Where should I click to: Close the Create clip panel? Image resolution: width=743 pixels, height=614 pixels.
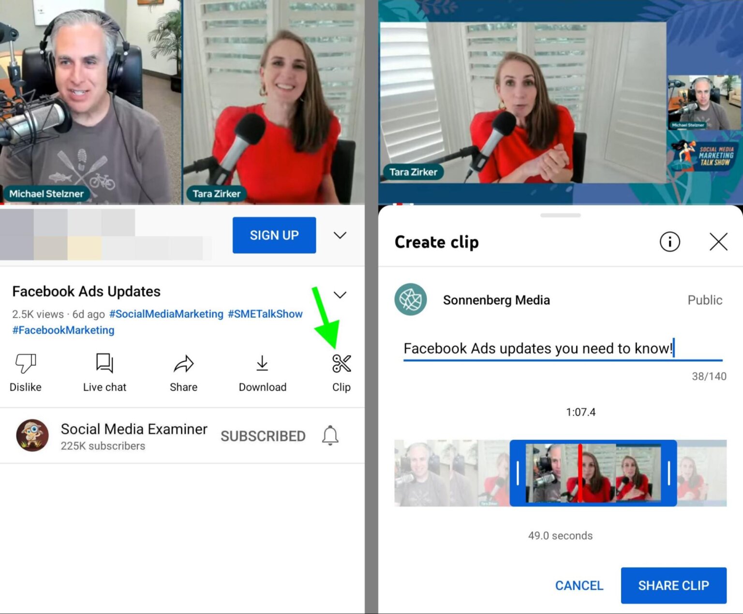(718, 242)
